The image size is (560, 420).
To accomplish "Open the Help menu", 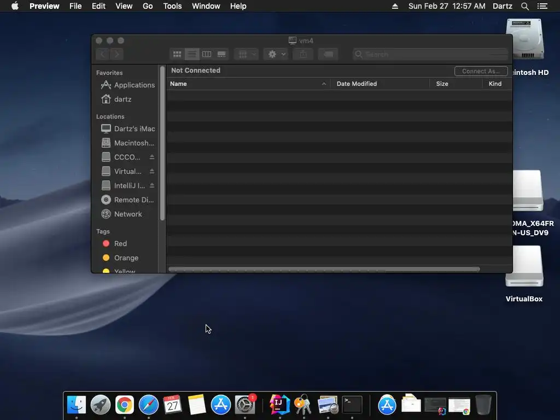I will click(238, 6).
